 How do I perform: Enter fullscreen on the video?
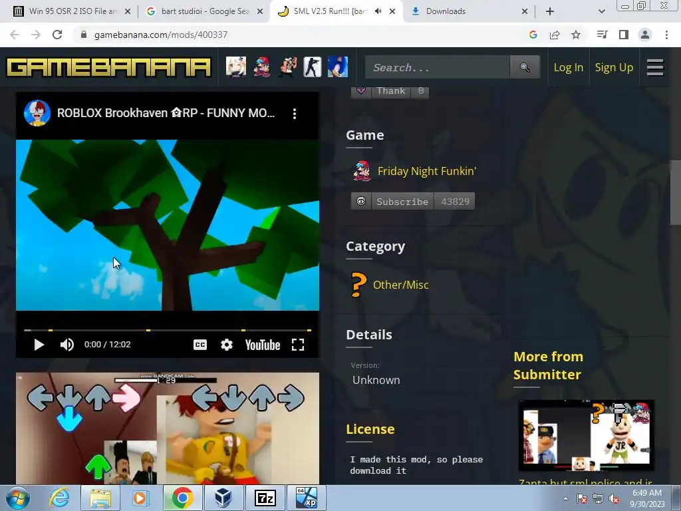297,345
